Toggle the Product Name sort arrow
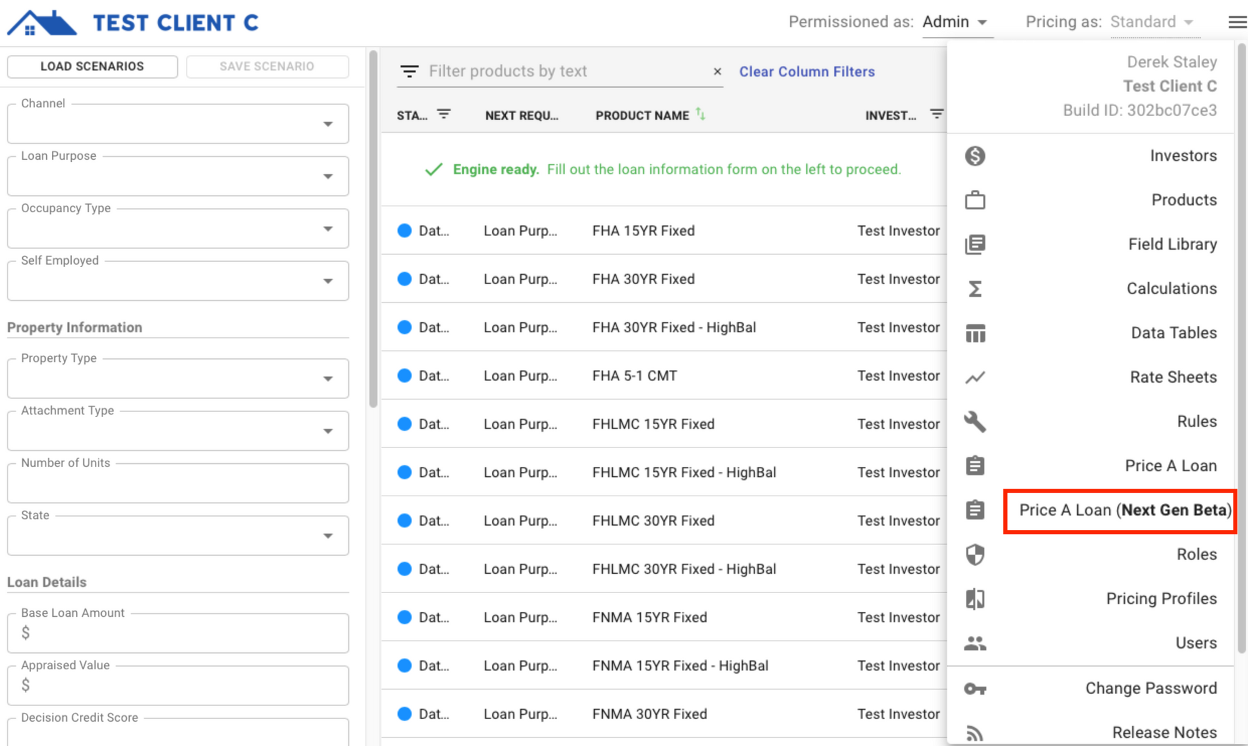This screenshot has width=1248, height=746. click(701, 114)
